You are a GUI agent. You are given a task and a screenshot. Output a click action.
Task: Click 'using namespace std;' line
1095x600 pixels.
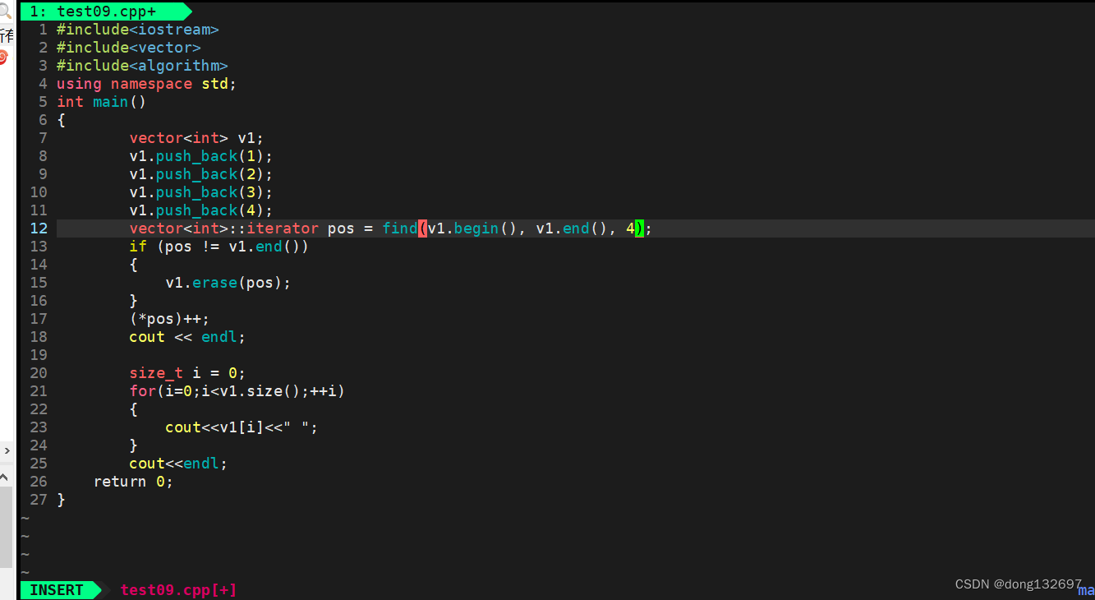point(147,84)
